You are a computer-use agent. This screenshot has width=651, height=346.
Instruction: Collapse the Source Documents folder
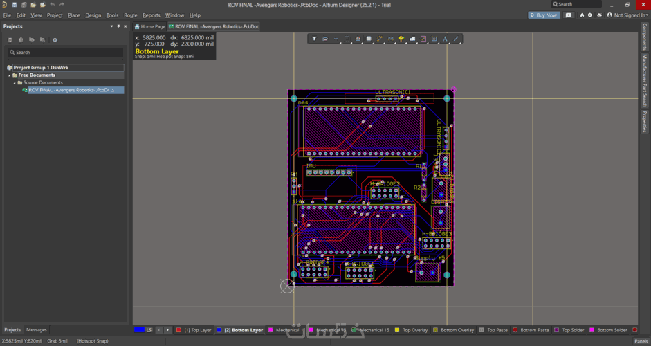(x=15, y=83)
